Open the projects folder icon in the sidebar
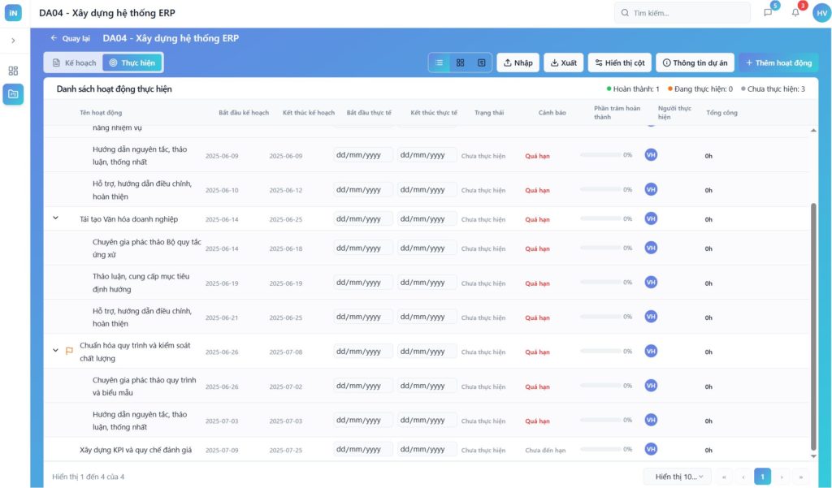 [13, 94]
